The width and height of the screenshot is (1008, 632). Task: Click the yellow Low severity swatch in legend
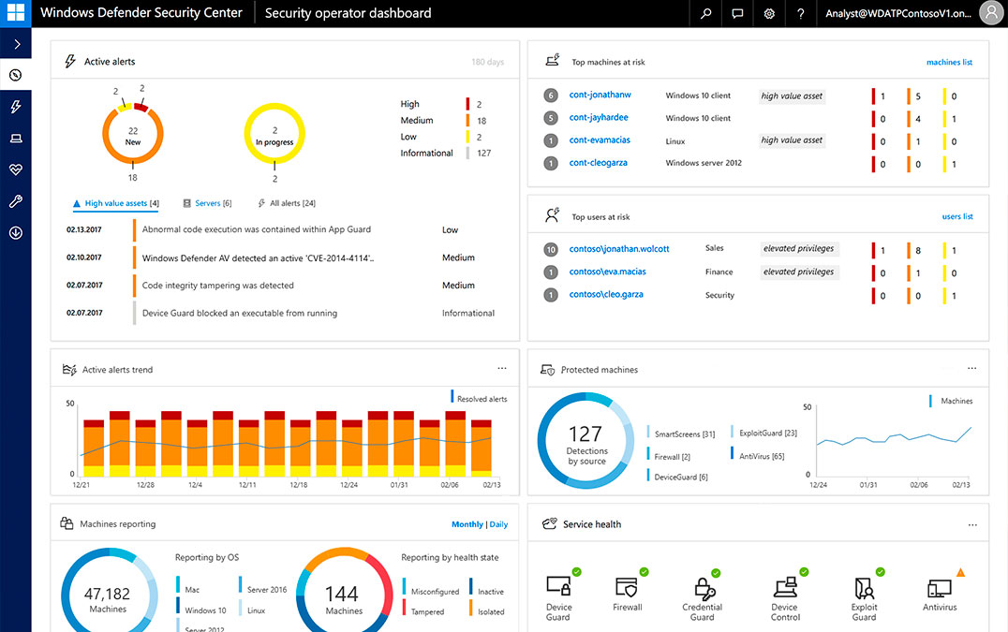click(x=468, y=137)
